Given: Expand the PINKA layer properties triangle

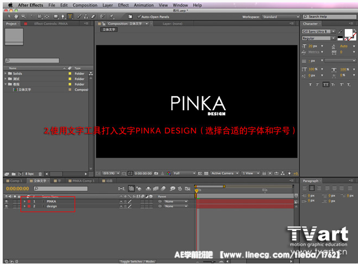Looking at the screenshot, I should click(x=25, y=201).
